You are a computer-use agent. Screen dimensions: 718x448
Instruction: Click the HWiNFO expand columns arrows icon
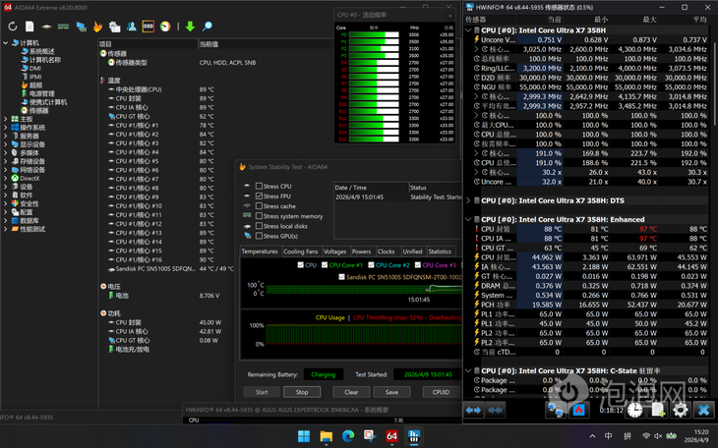pyautogui.click(x=473, y=410)
